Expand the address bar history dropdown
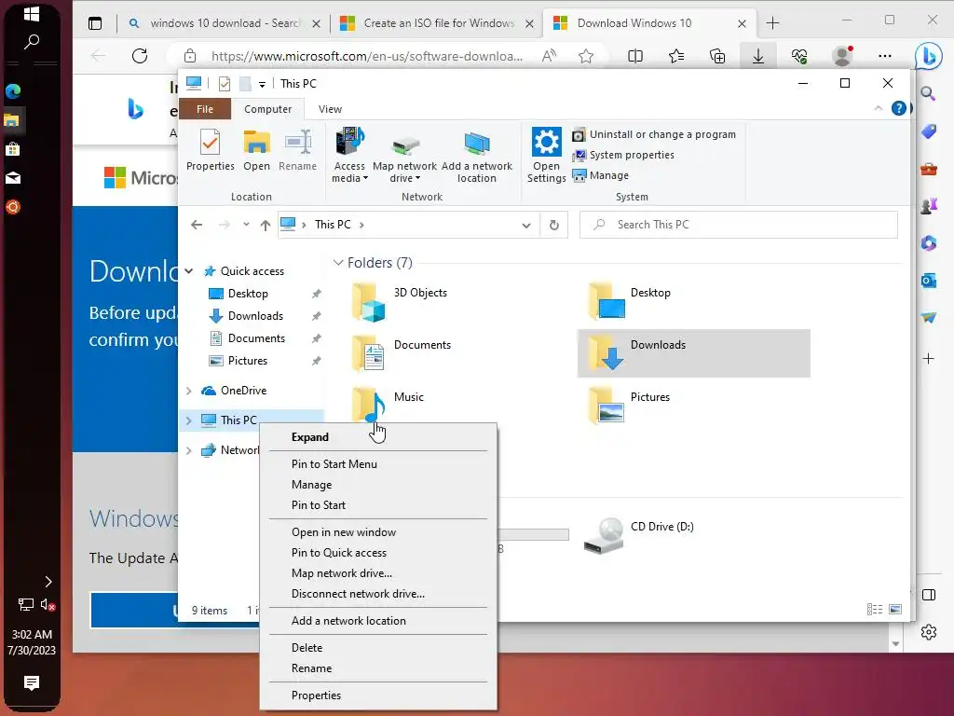Viewport: 954px width, 716px height. pyautogui.click(x=526, y=226)
